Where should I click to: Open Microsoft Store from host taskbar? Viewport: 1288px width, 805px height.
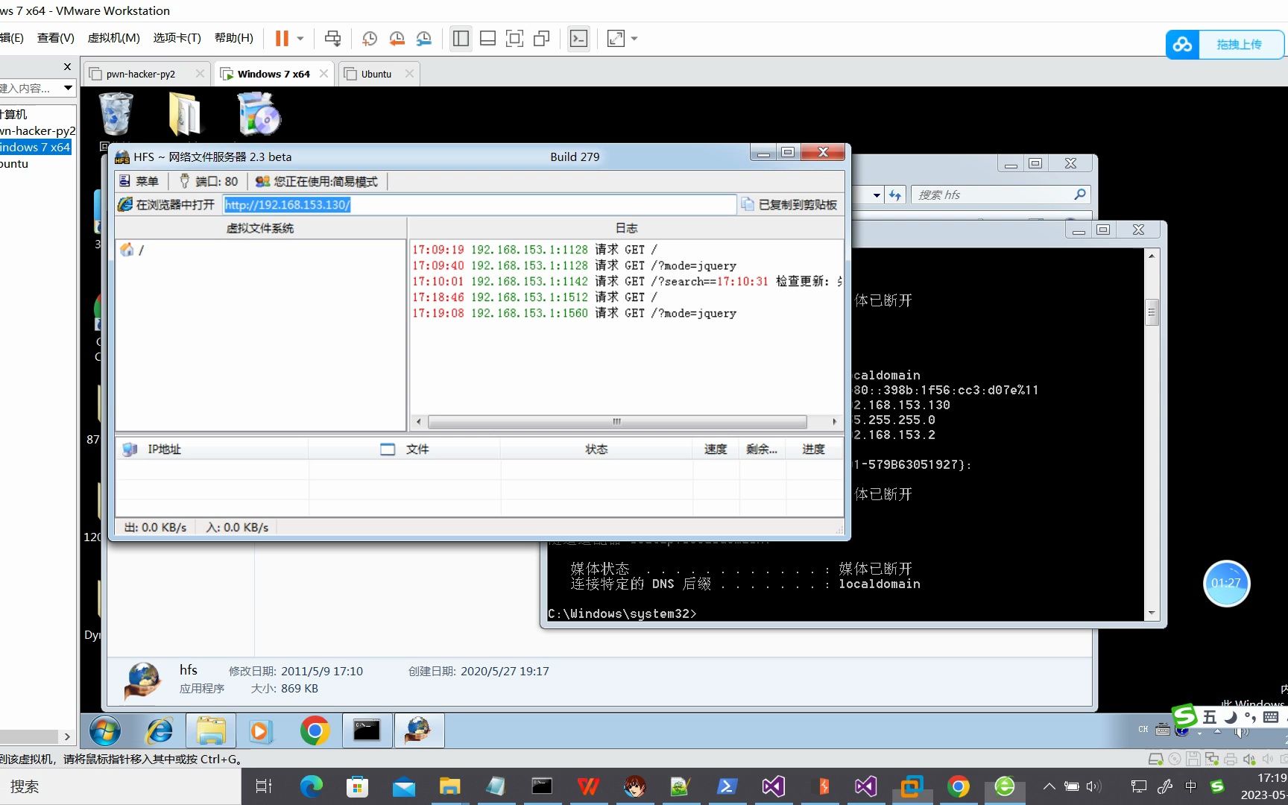358,786
